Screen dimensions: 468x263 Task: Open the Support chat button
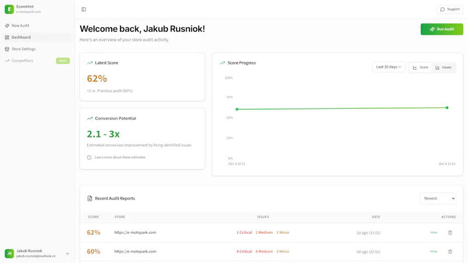450,9
